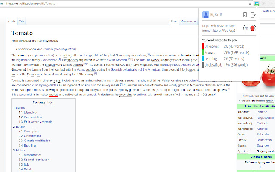Go to Names section in Contents
Image resolution: width=275 pixels, height=172 pixels.
[21, 108]
